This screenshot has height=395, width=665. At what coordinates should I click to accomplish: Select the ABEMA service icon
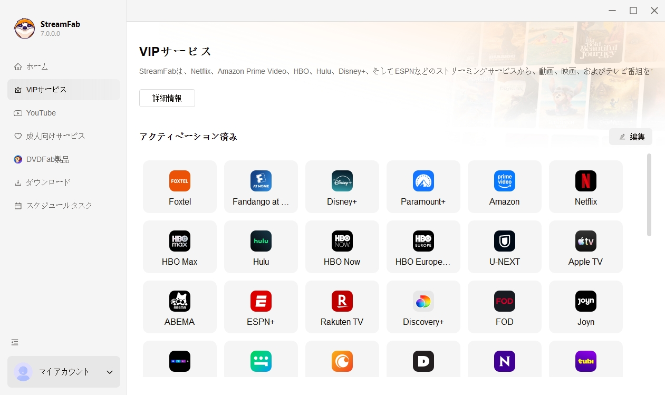(179, 306)
